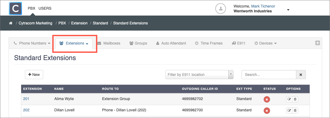This screenshot has width=330, height=118.
Task: Click the New extension button
Action: [x=34, y=75]
